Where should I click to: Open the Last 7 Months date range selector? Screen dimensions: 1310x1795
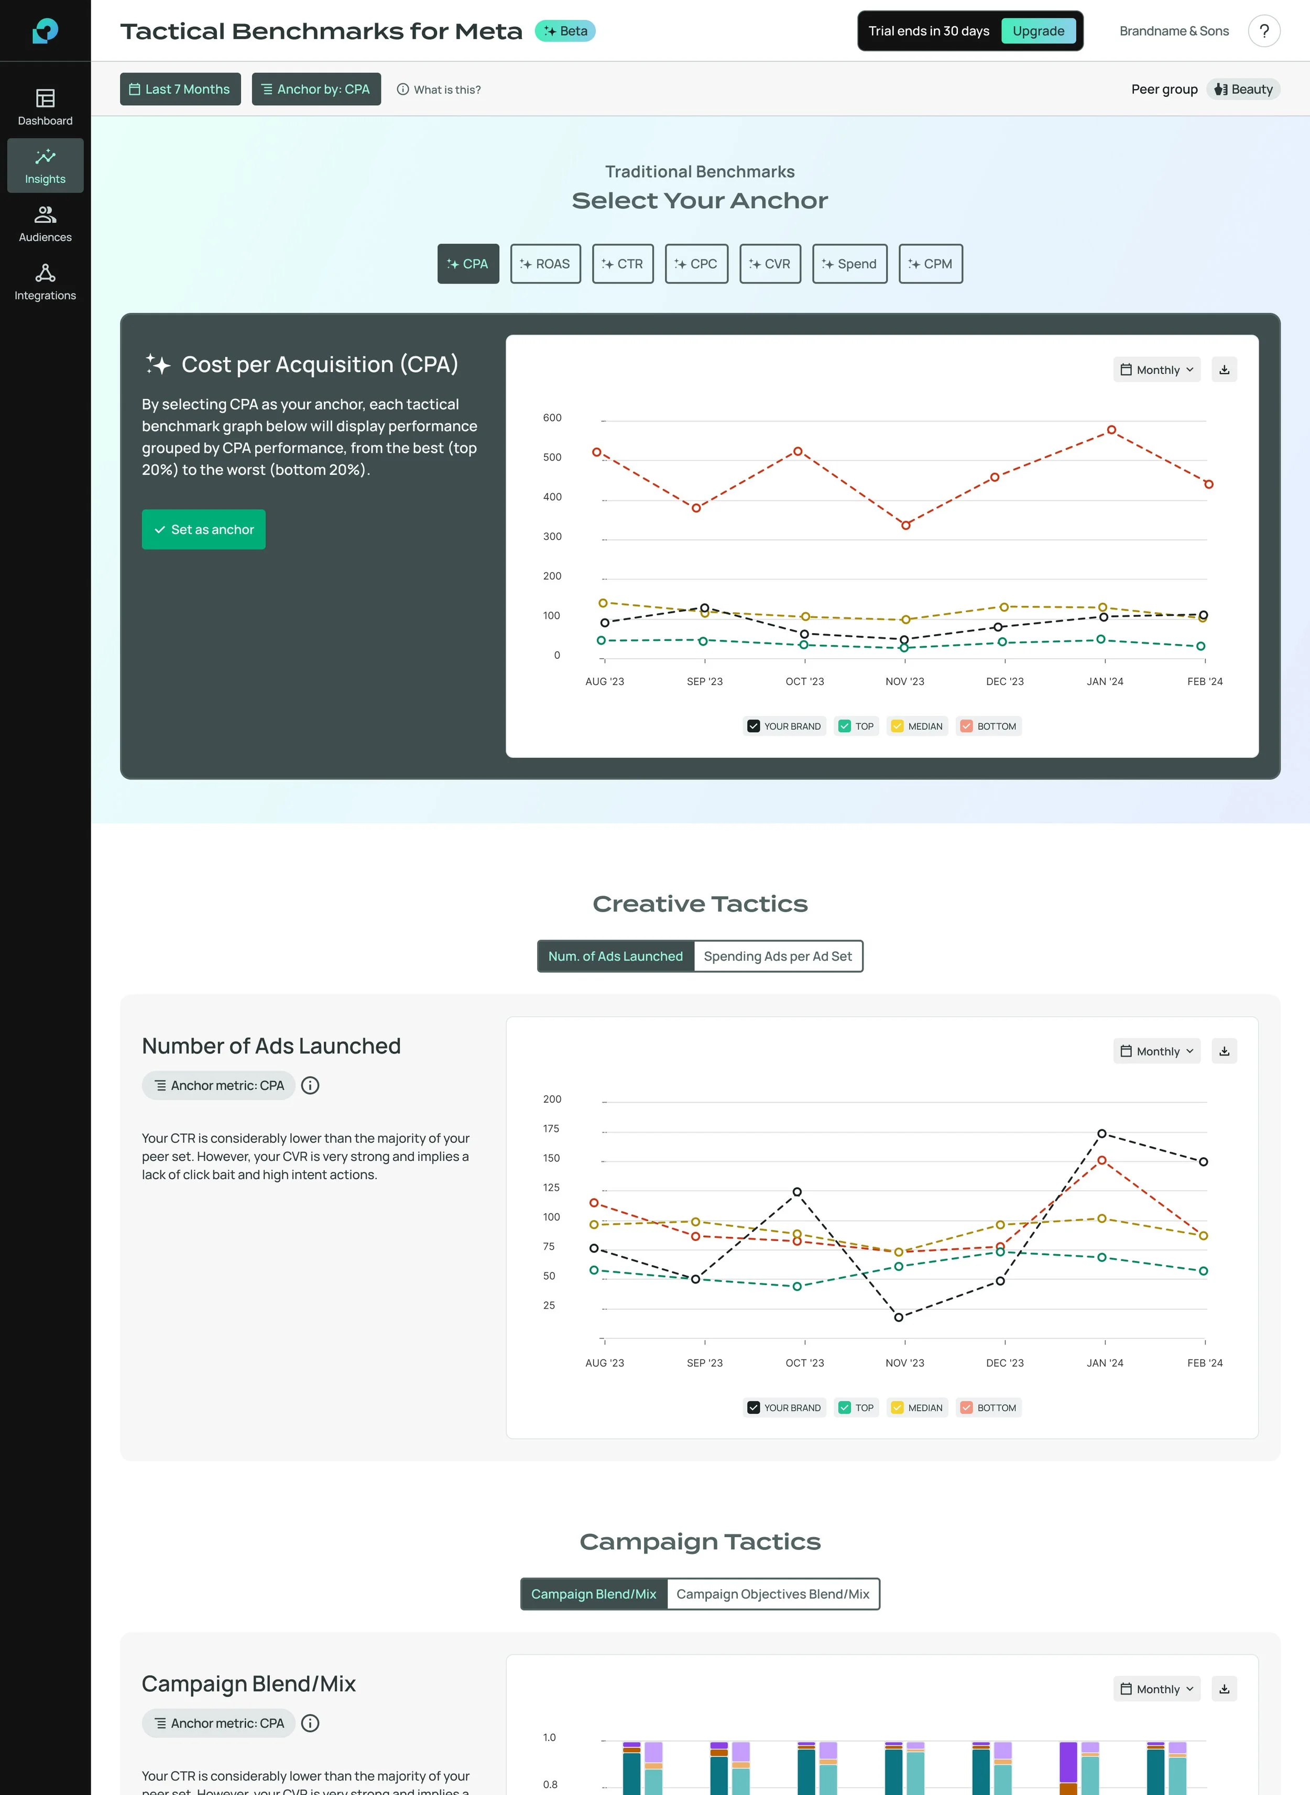[180, 89]
